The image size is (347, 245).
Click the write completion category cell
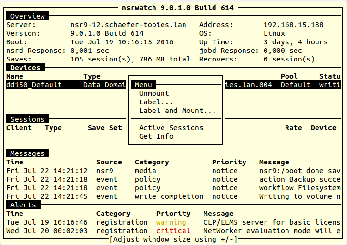click(x=169, y=196)
